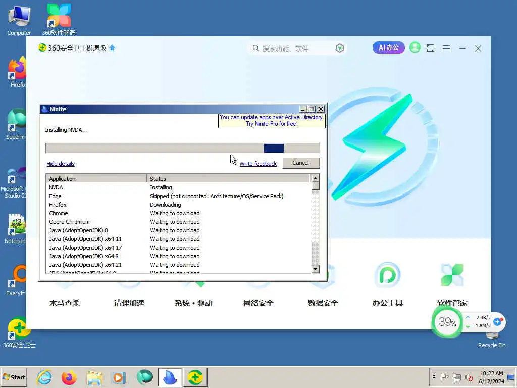Viewport: 517px width, 388px height.
Task: Select the Java (AdoptOpenJDK) x64 11 row
Action: pos(178,239)
